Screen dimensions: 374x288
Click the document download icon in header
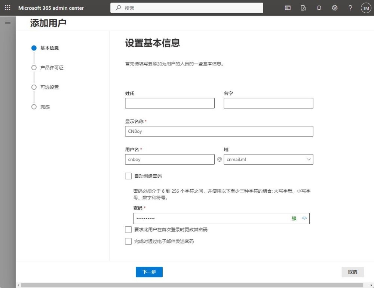click(303, 8)
